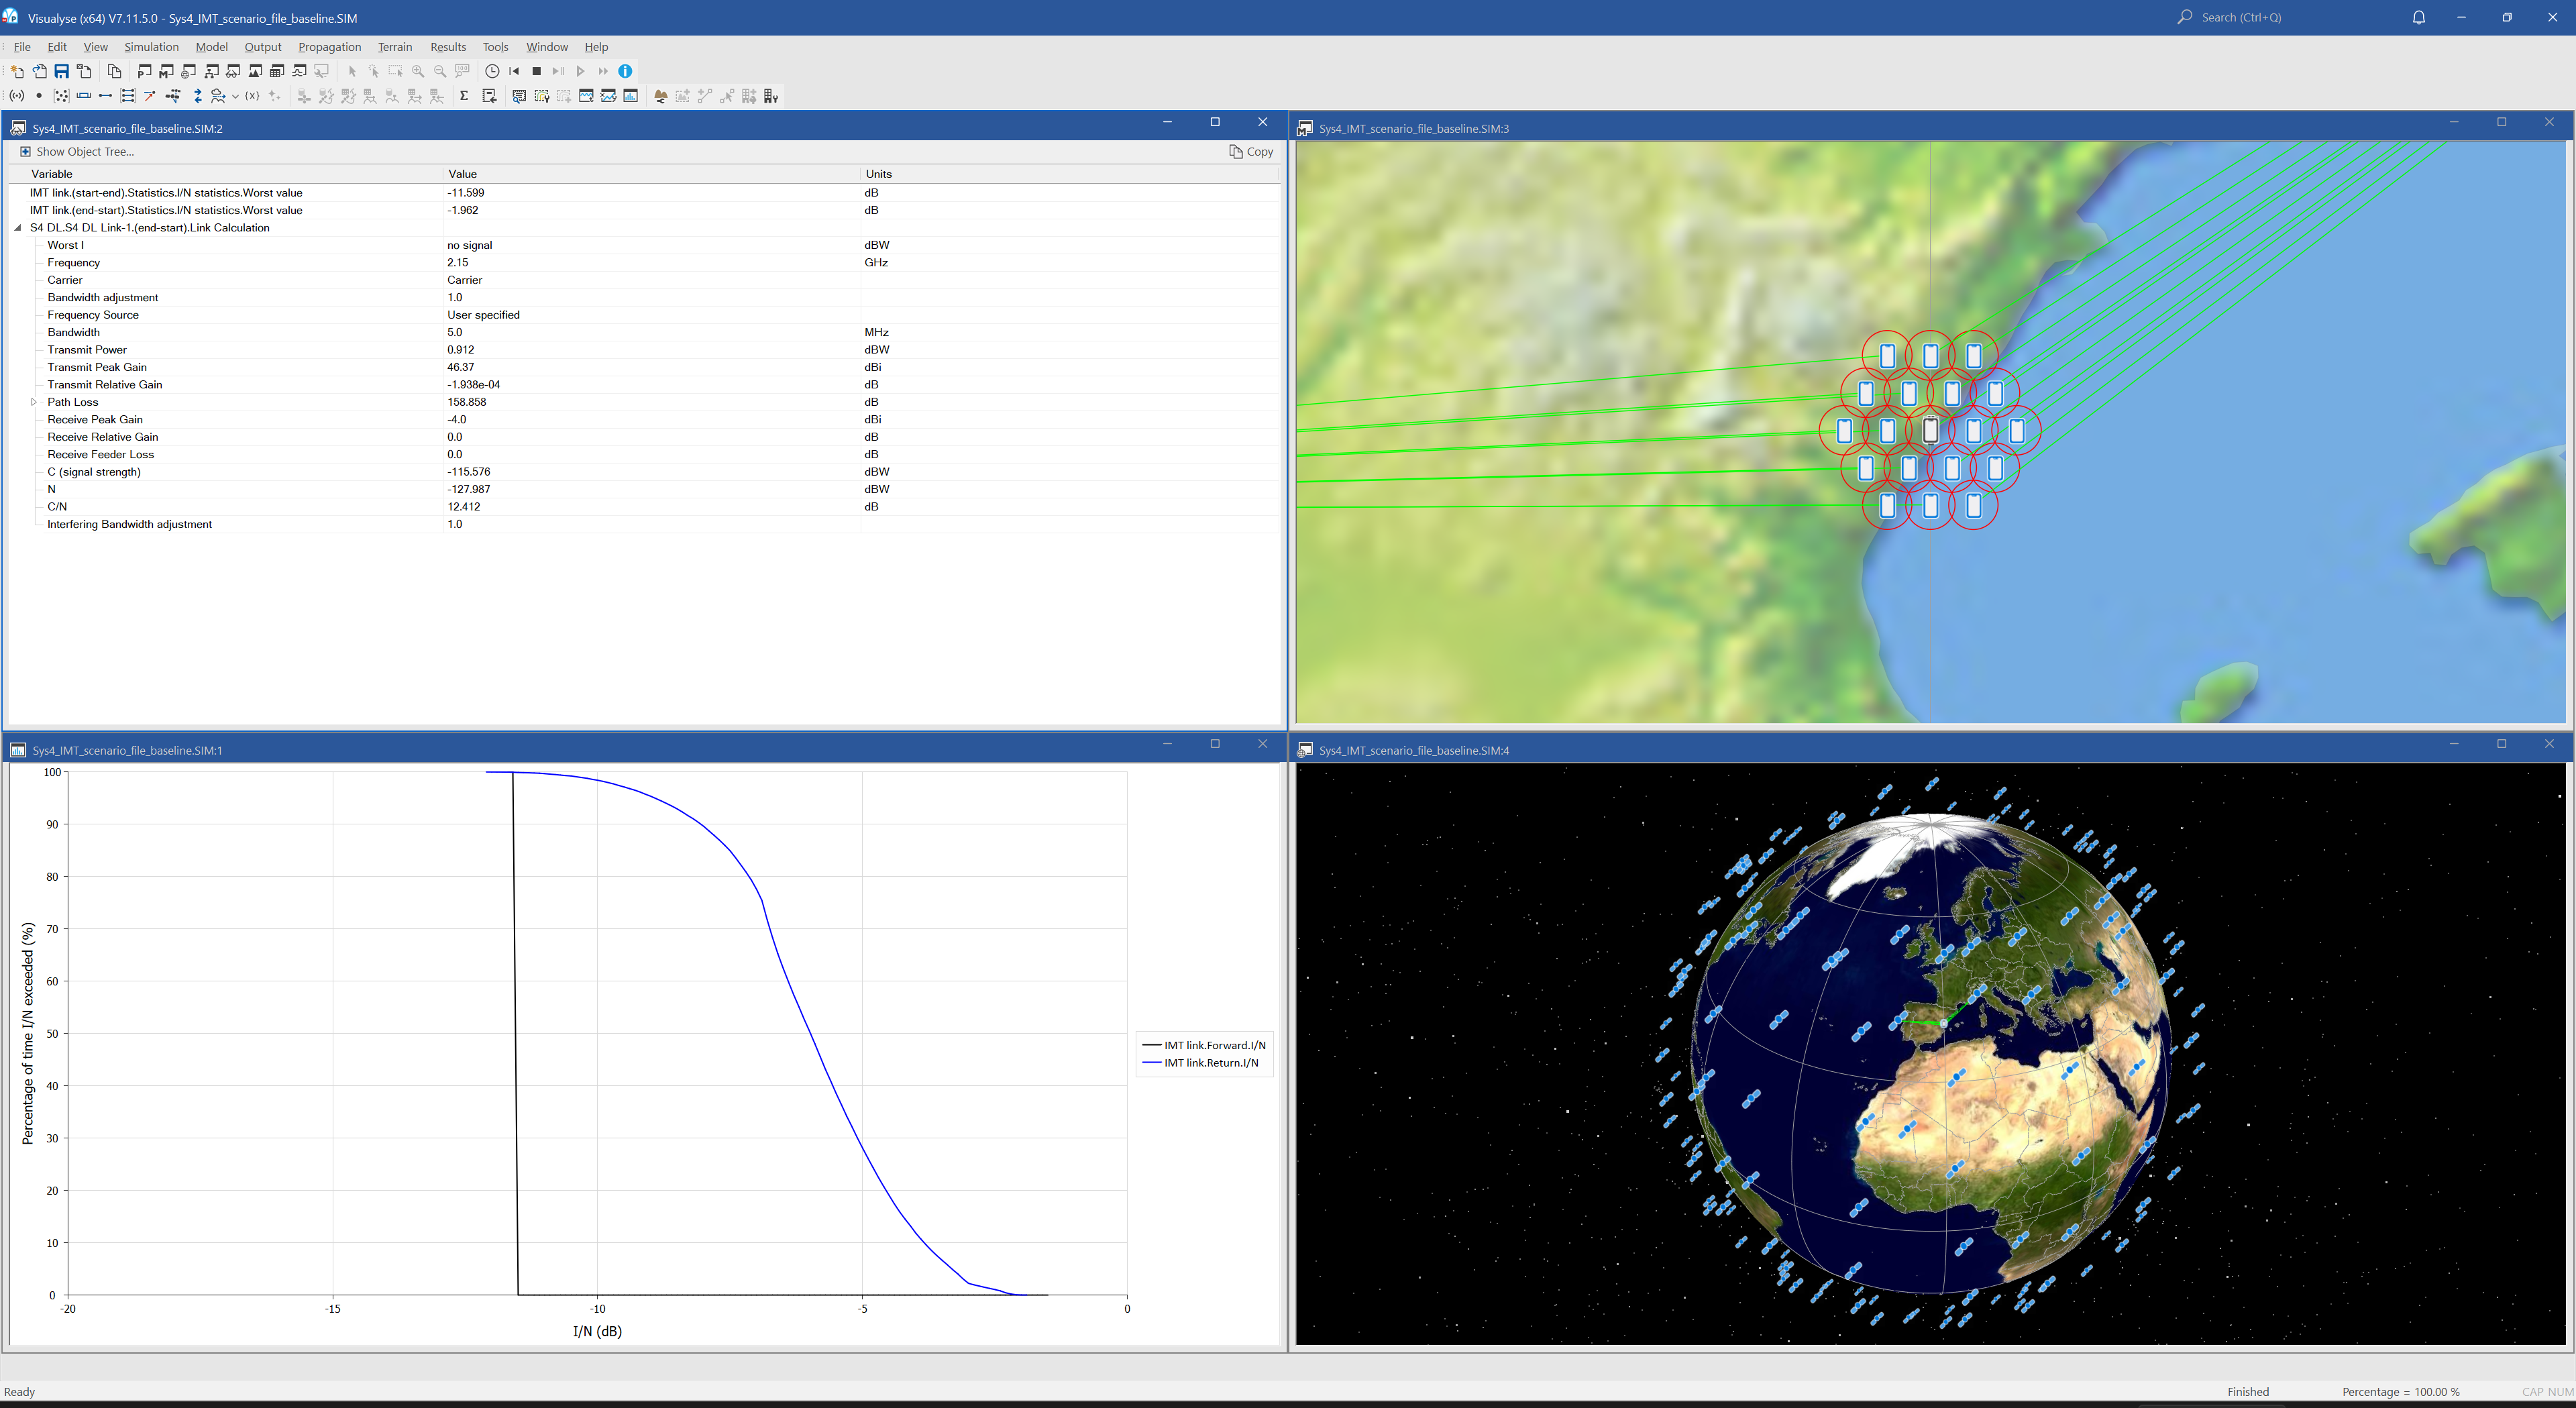Click the central highlighted IMT station on map
Viewport: 2576px width, 1408px height.
pos(1930,431)
